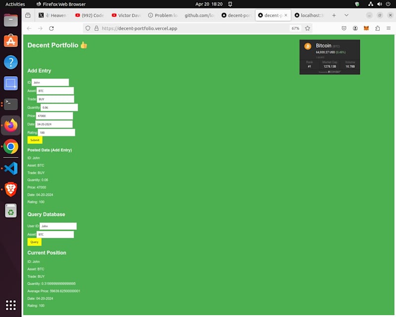Click Market Cap value in Bitcoin widget
The image size is (396, 317).
pos(330,66)
